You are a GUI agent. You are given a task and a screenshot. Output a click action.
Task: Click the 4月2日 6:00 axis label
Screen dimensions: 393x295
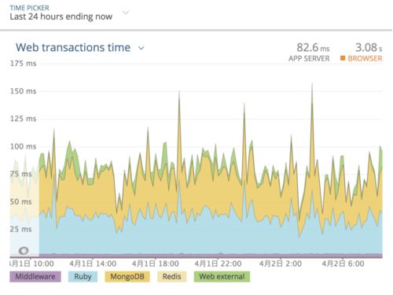343,264
